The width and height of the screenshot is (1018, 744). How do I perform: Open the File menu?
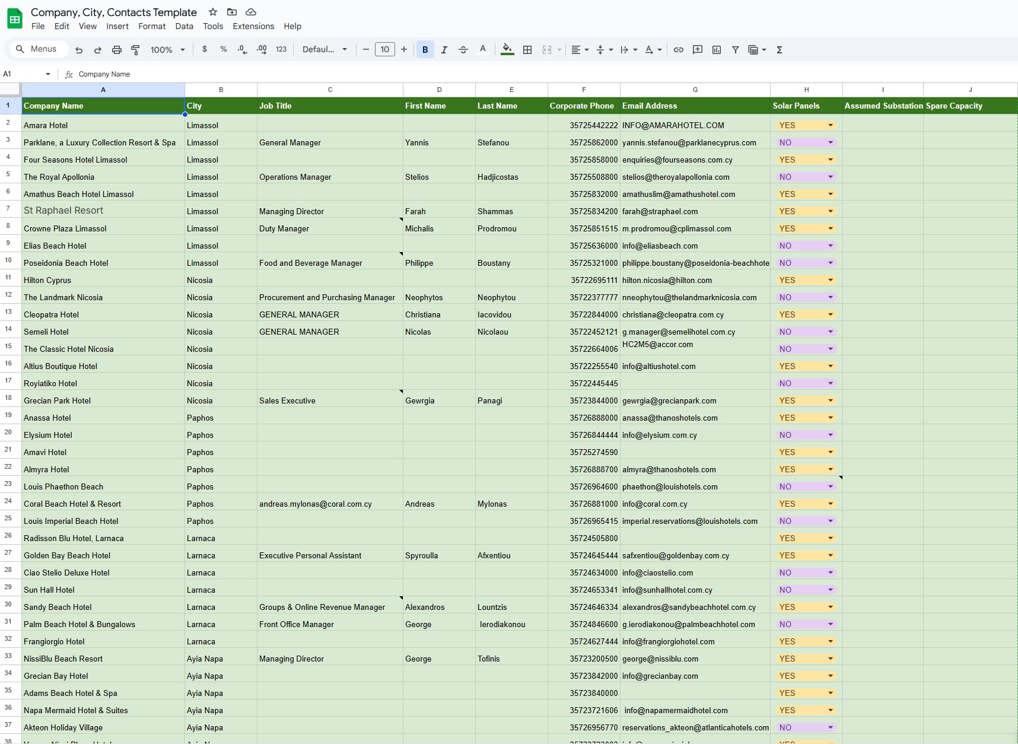38,26
